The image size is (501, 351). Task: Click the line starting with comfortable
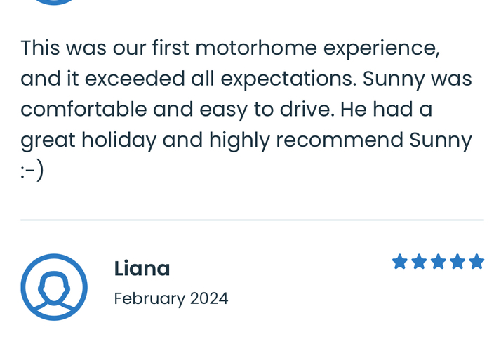(x=227, y=110)
